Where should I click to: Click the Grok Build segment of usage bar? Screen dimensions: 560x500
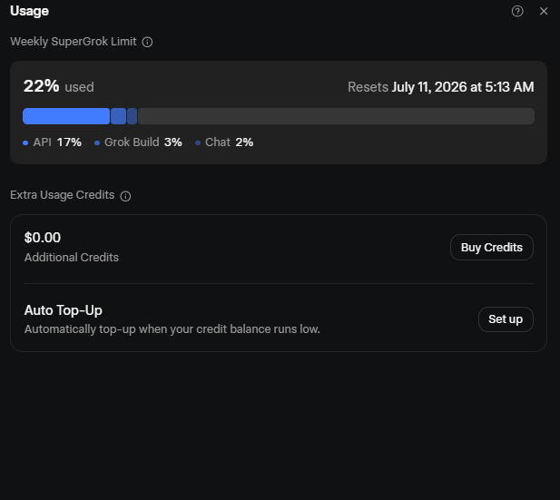tap(118, 116)
